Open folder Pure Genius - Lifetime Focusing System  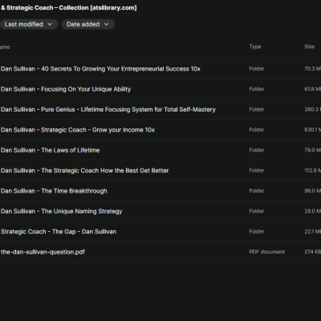tap(108, 109)
